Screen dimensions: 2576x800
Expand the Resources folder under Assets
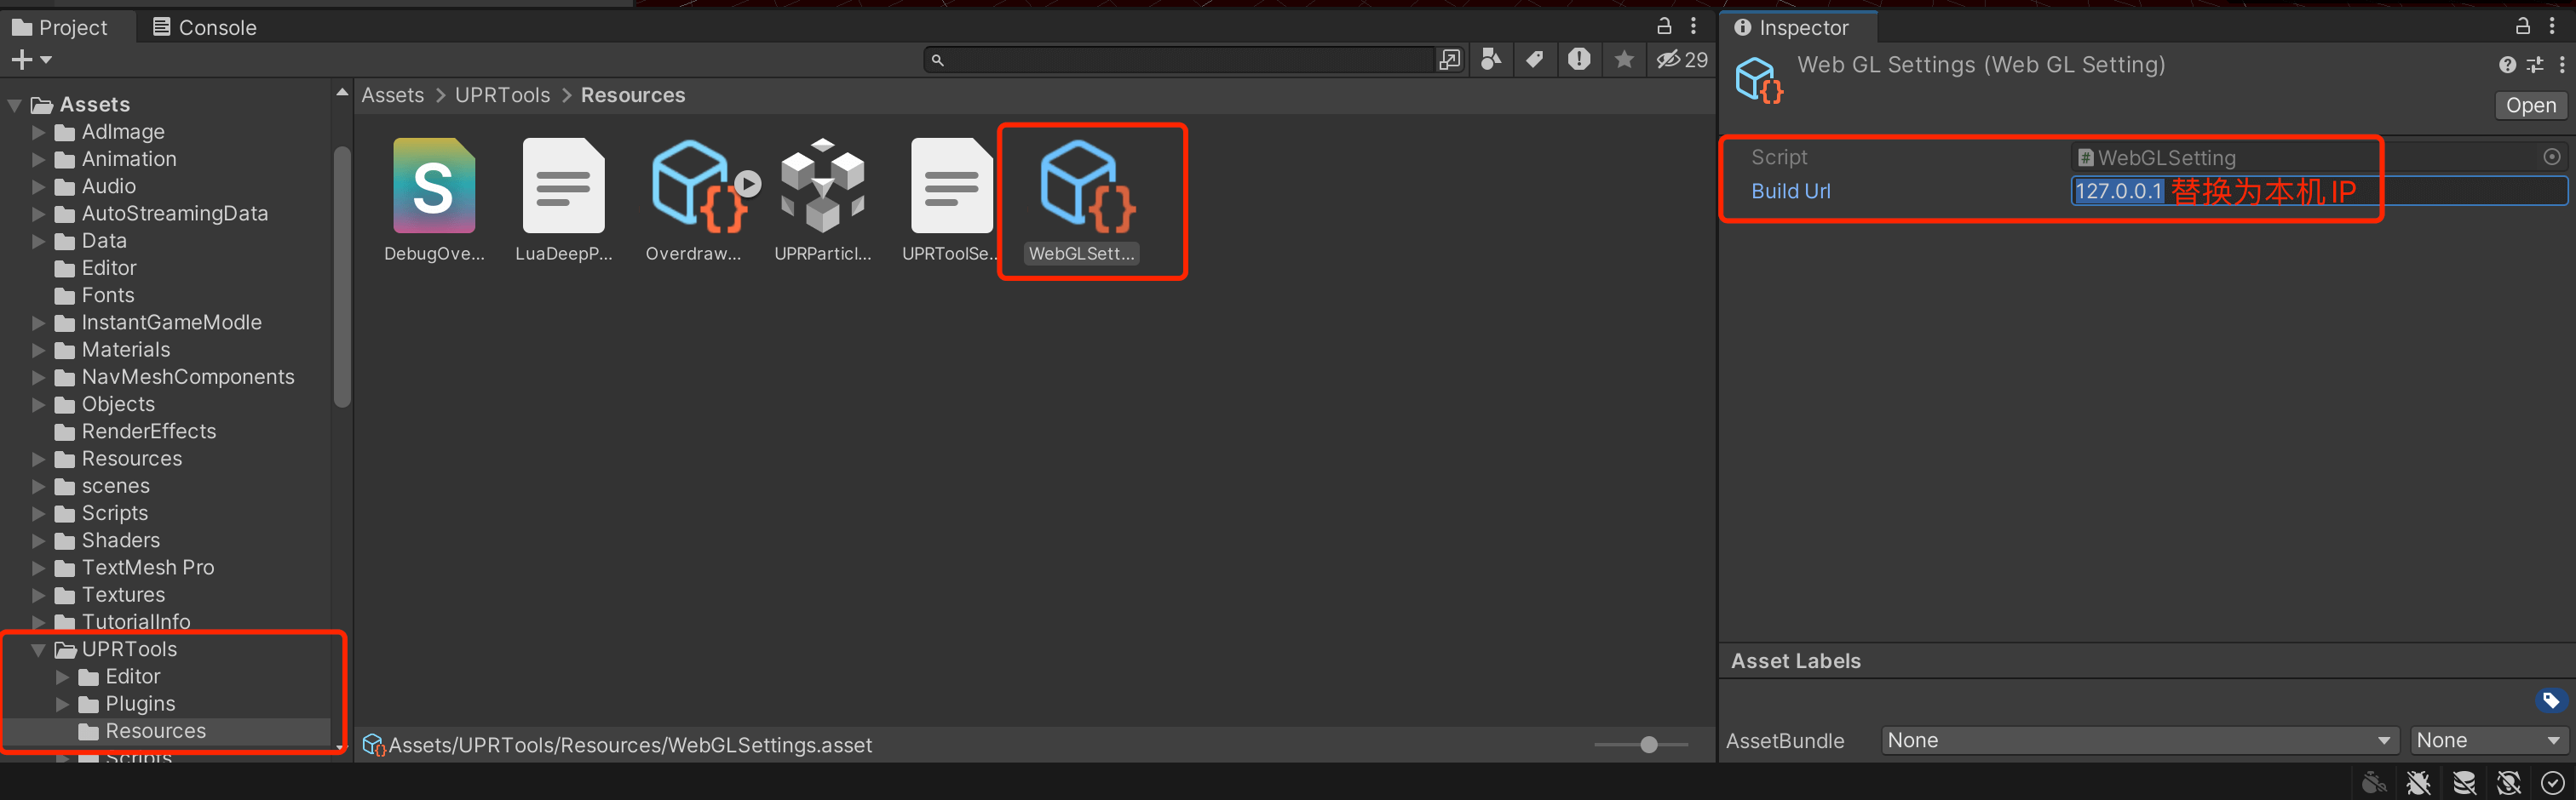point(38,460)
